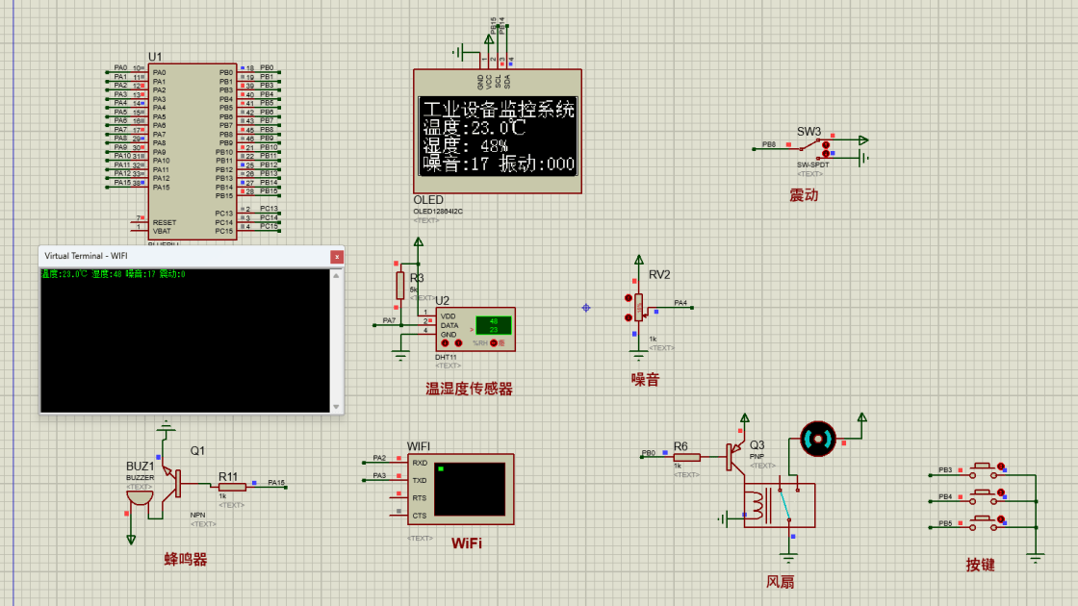
Task: Toggle DHT11 %RH/°C selector button
Action: (494, 342)
